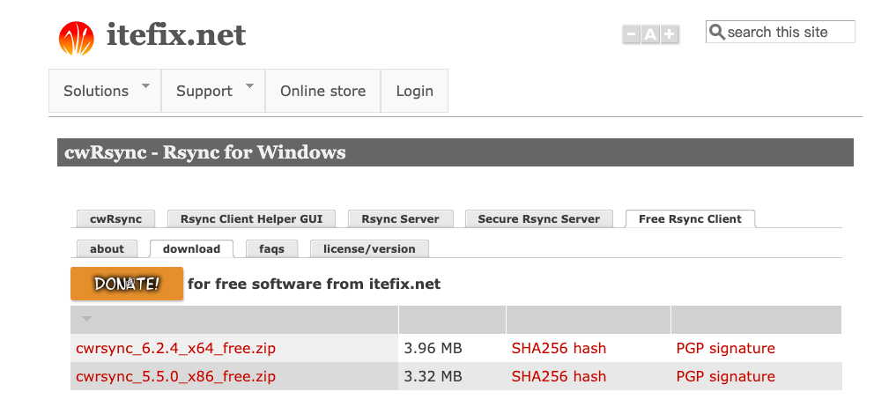Viewport: 874px width, 414px height.
Task: Click the orange DONATE! button
Action: tap(127, 284)
